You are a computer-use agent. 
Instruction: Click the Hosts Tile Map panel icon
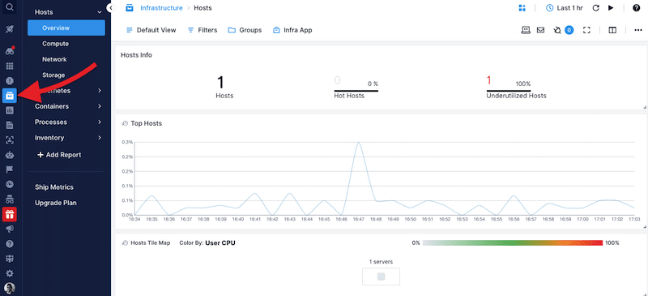point(125,243)
